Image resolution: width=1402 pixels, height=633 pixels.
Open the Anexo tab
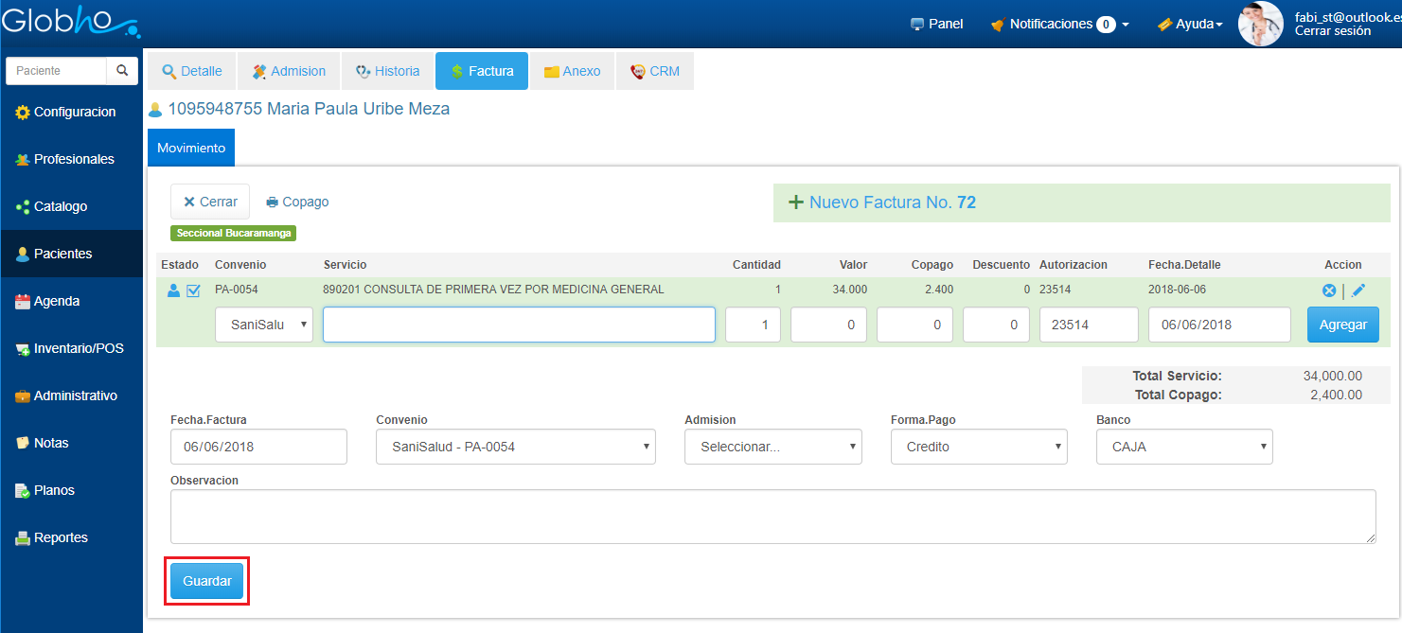(572, 71)
